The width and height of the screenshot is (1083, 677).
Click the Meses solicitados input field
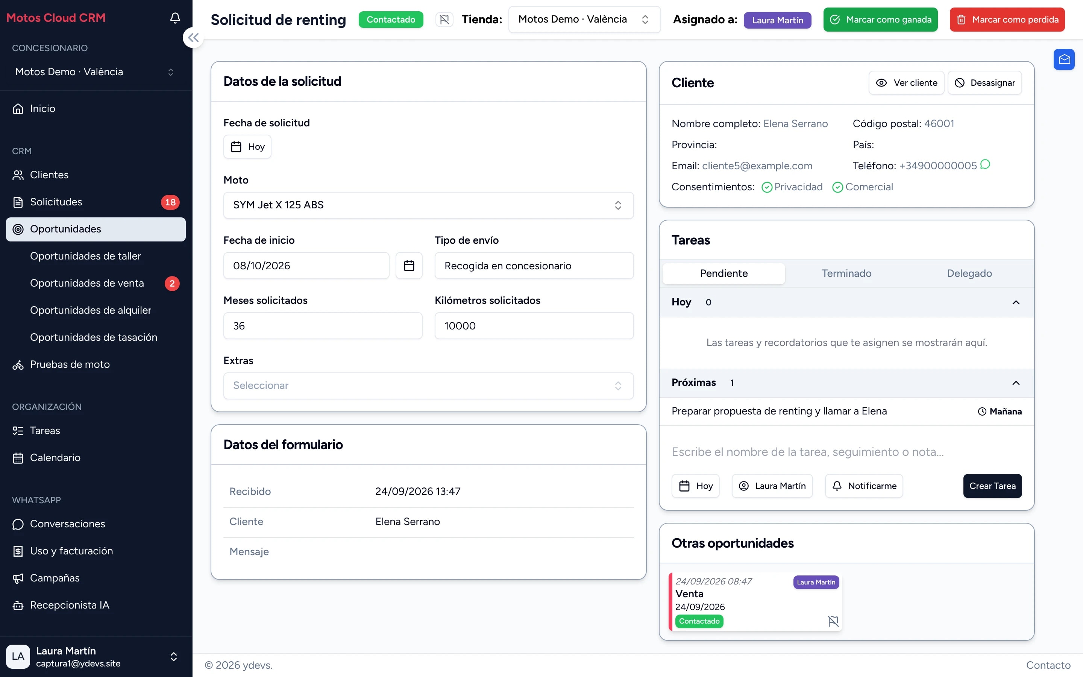323,325
